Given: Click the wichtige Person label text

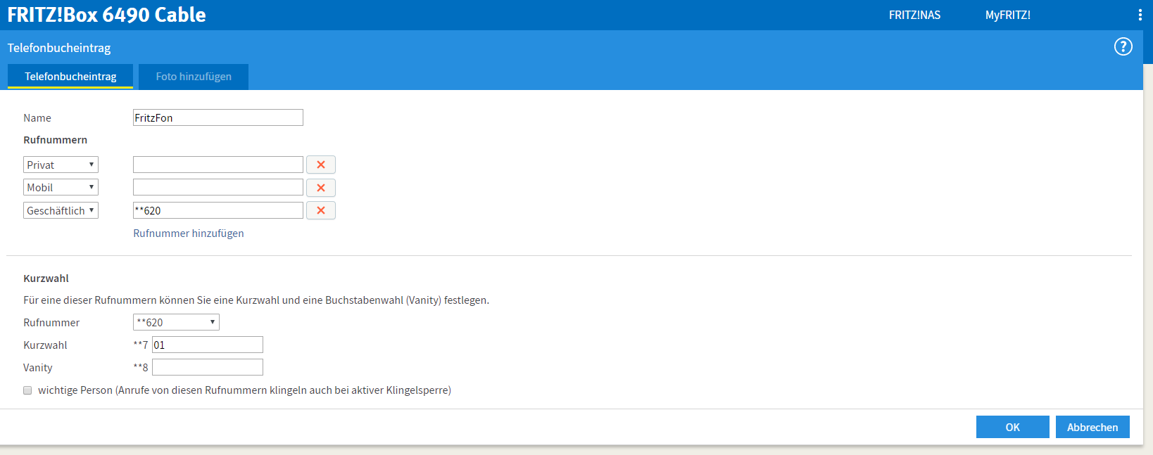Looking at the screenshot, I should [244, 390].
